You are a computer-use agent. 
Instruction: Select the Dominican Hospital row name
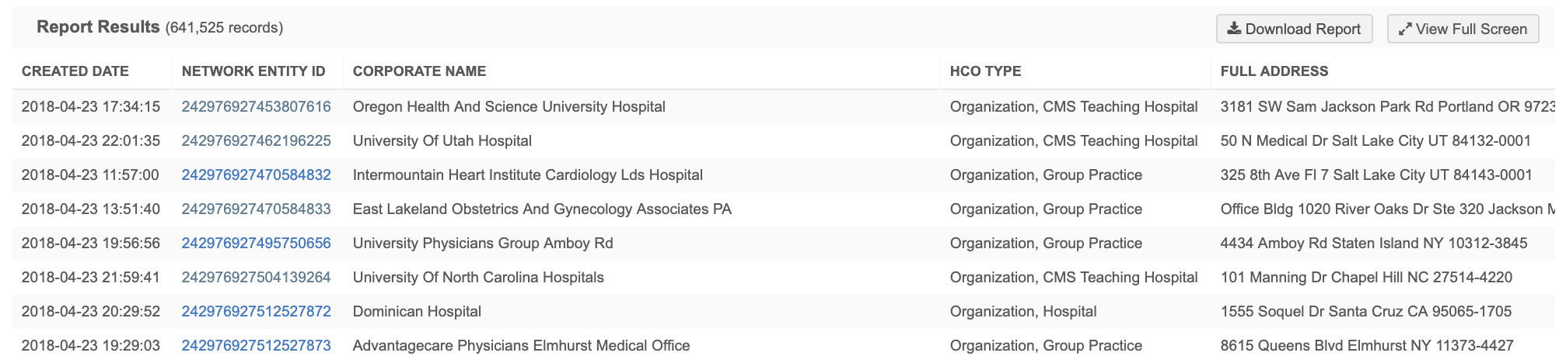(417, 312)
